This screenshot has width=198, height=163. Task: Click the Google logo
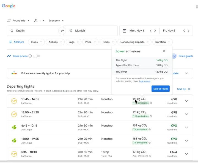[9, 6]
